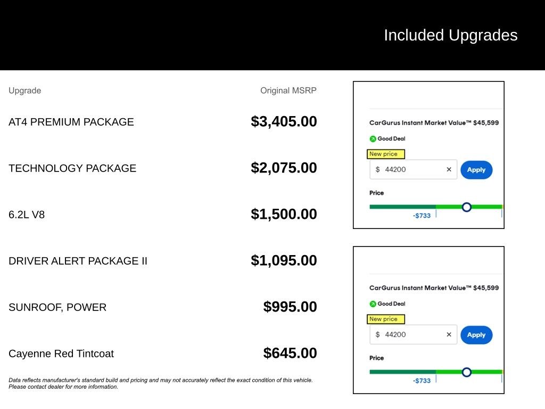Click the Included Upgrades title
Viewport: 545px width, 409px height.
450,35
